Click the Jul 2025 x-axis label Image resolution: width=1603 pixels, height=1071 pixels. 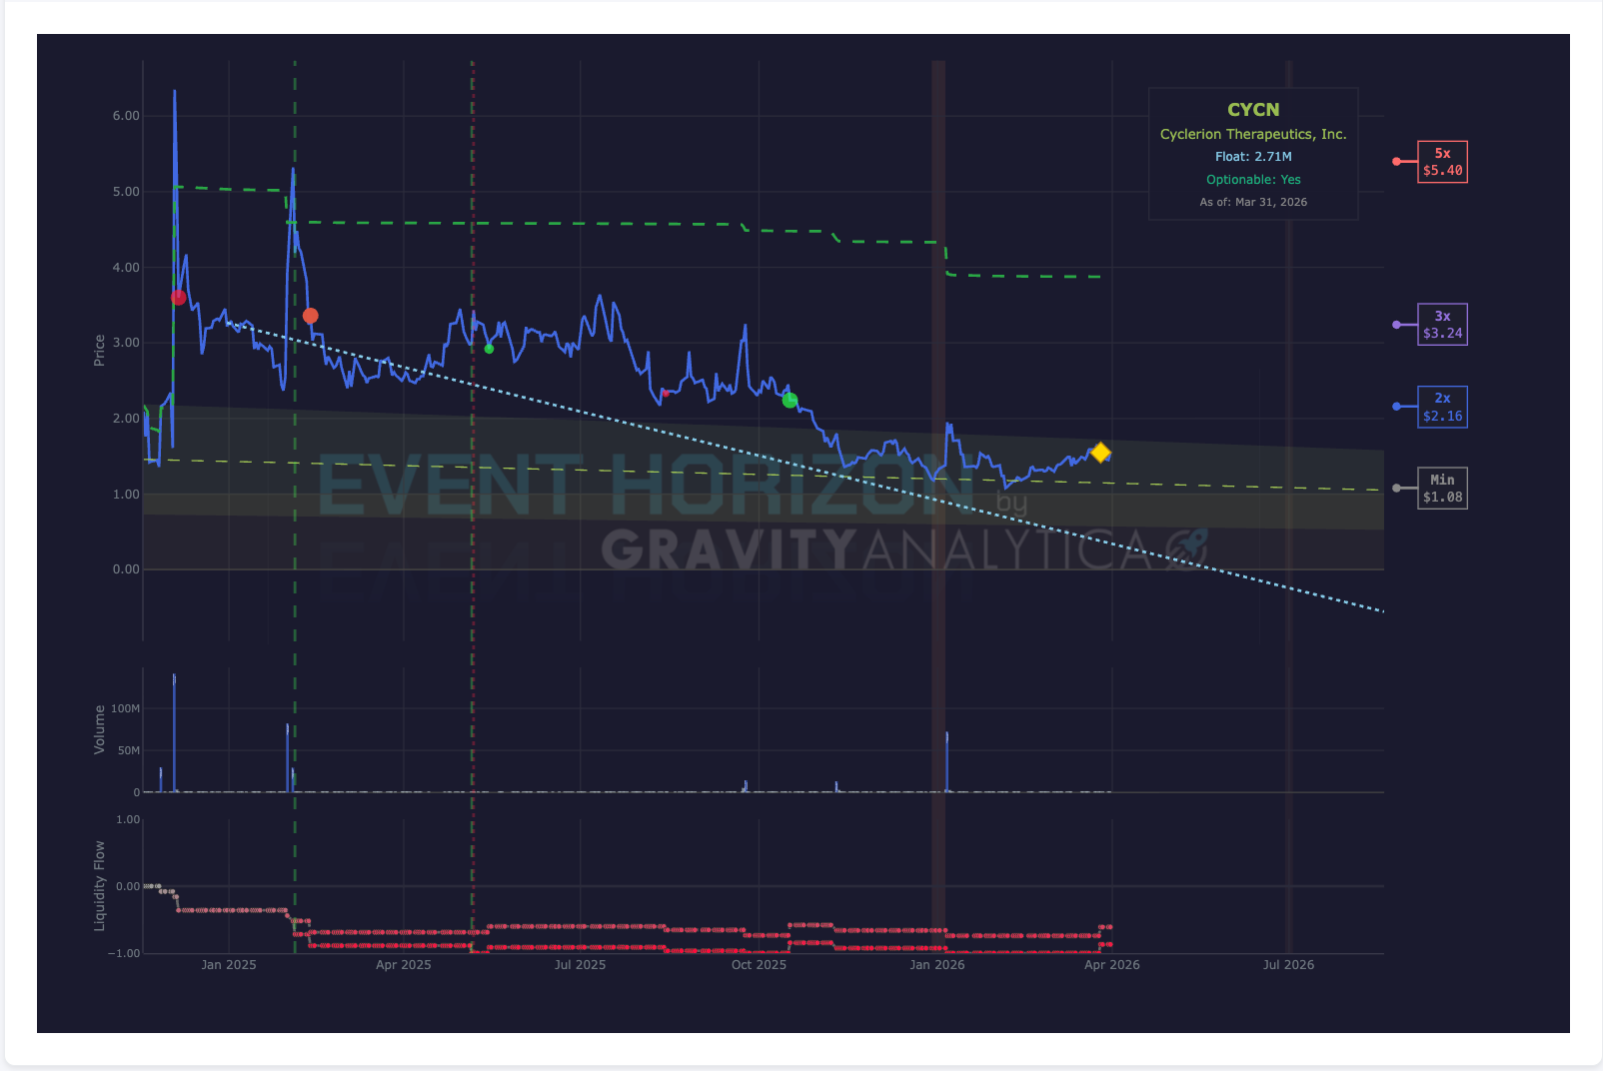(x=581, y=965)
